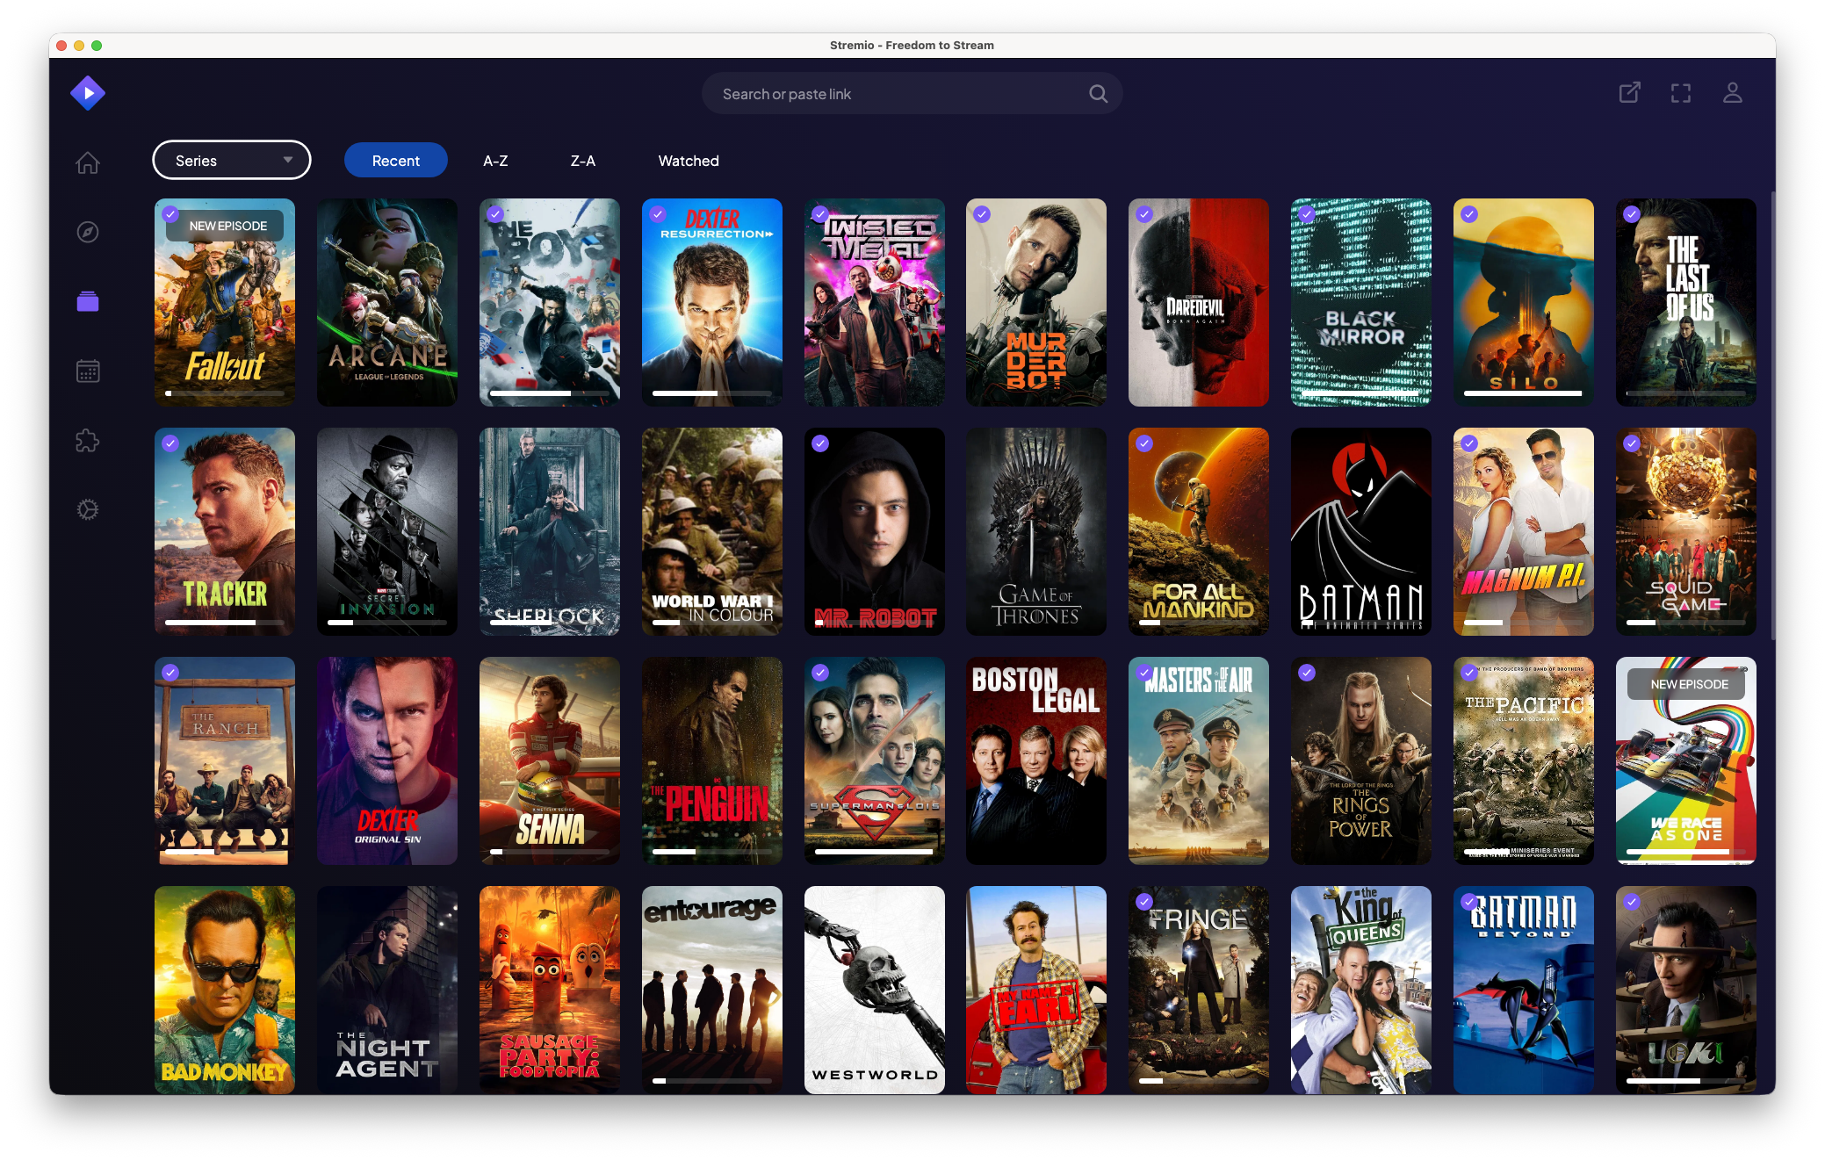Click the magnifying glass search icon
1825x1160 pixels.
[x=1098, y=94]
